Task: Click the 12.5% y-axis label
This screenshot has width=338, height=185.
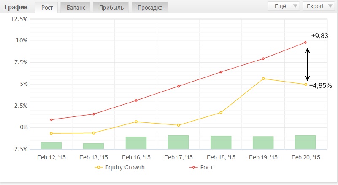Action: [x=19, y=19]
